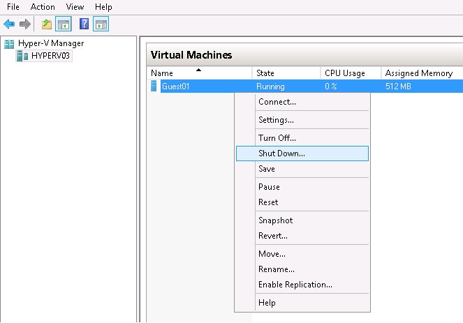Click the blue Help question mark icon
Image resolution: width=463 pixels, height=323 pixels.
84,24
